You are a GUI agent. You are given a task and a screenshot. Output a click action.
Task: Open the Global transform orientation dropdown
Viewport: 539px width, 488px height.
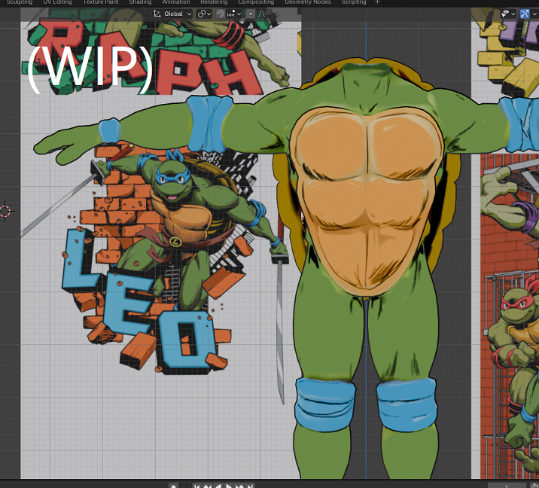172,14
